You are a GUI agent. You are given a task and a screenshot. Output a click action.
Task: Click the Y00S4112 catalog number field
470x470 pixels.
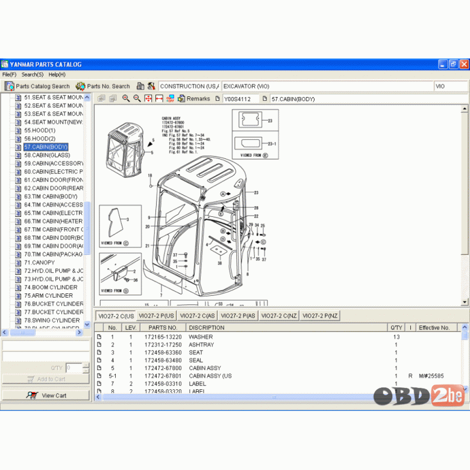[x=240, y=99]
